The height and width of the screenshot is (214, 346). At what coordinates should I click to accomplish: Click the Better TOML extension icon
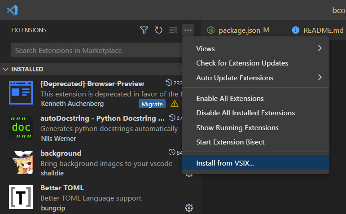pyautogui.click(x=21, y=197)
